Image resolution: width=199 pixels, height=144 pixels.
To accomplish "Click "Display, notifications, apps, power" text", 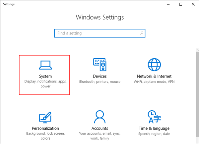I will click(x=45, y=84).
